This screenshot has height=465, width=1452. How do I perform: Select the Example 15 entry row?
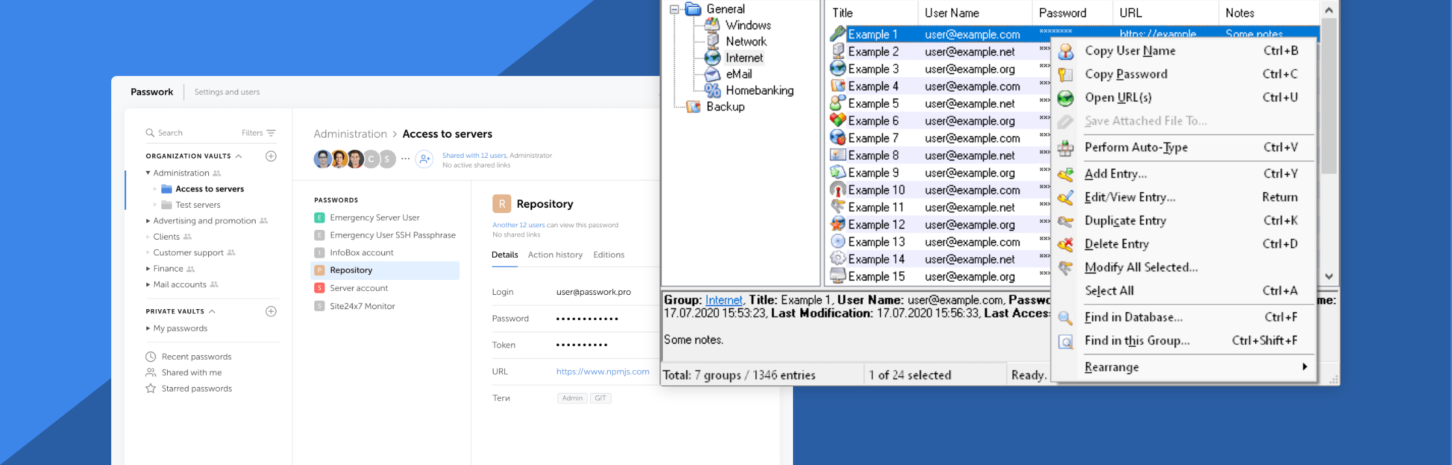(x=940, y=276)
